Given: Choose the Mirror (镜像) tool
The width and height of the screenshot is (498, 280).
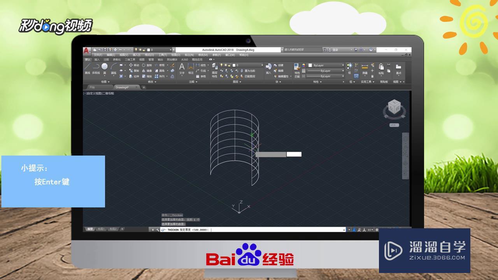Looking at the screenshot, I should coord(147,71).
